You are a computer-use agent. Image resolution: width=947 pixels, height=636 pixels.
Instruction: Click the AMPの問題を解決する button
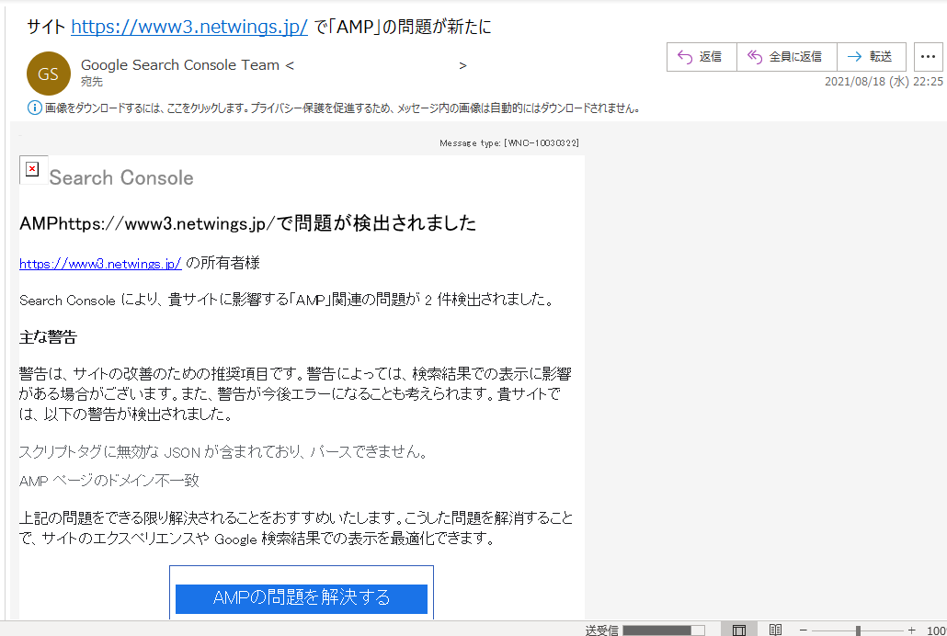coord(301,598)
